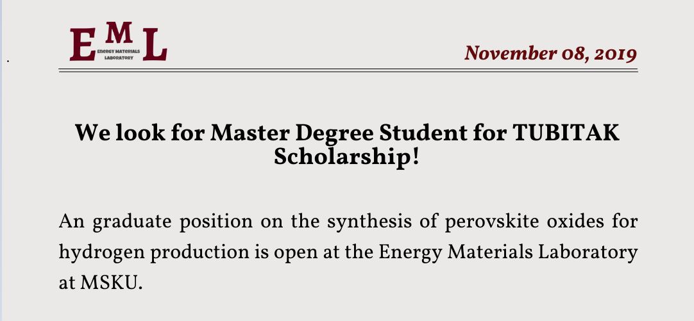Click the large L in the EML logo
The height and width of the screenshot is (321, 694).
155,44
